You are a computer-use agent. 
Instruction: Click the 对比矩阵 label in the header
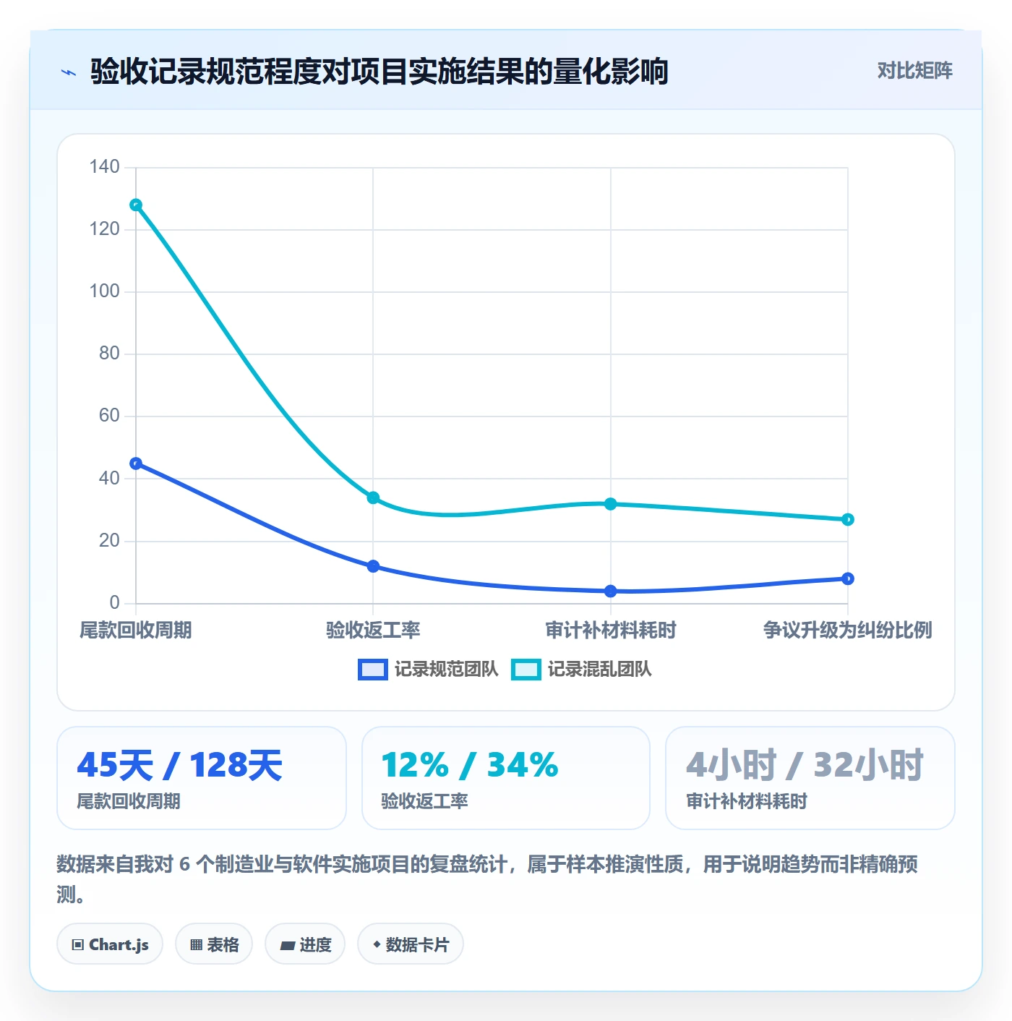914,71
